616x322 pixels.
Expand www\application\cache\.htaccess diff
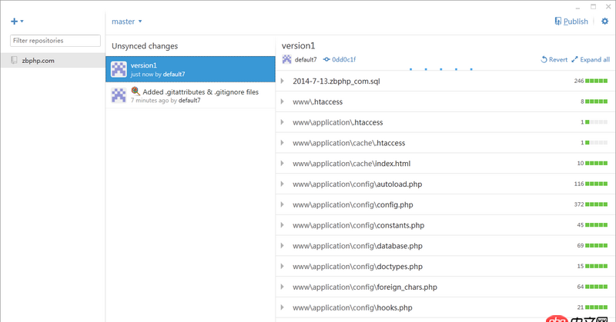pyautogui.click(x=282, y=143)
